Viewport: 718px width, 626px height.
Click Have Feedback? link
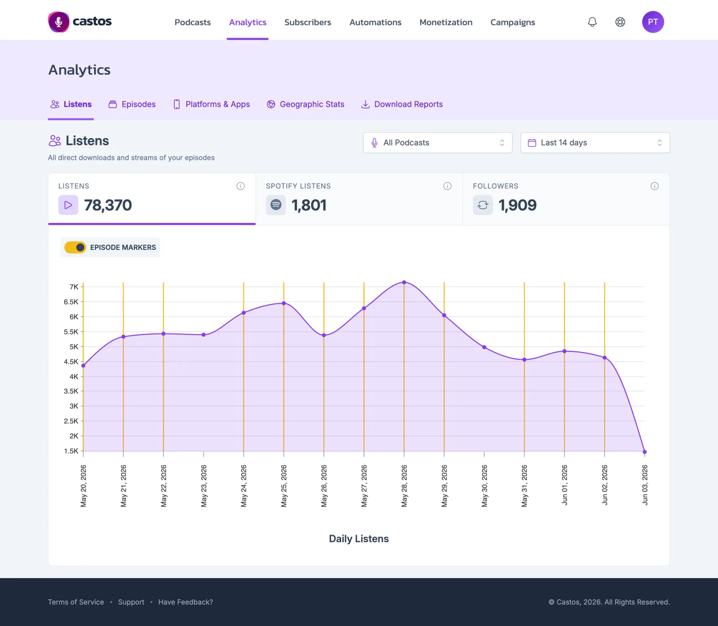click(x=186, y=602)
